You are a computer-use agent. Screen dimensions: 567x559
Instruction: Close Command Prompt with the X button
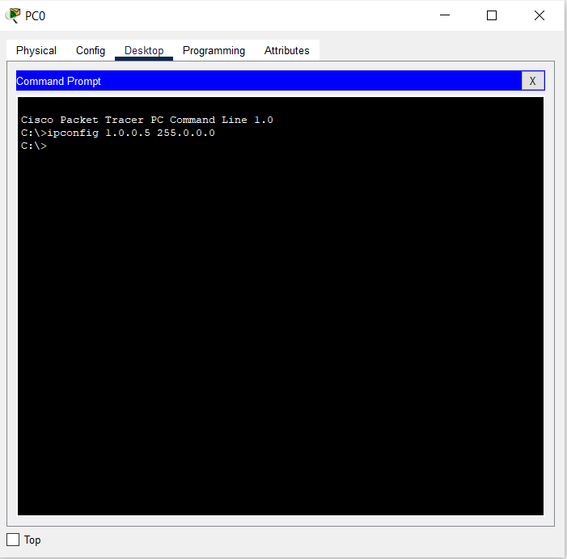(x=532, y=81)
